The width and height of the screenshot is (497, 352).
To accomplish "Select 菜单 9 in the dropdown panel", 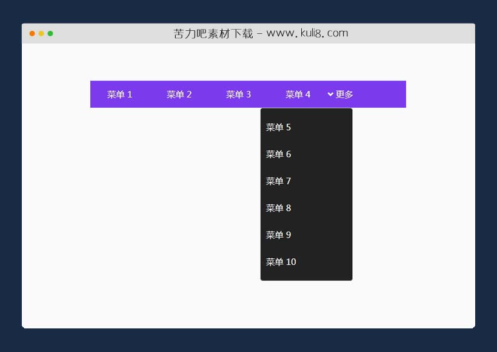I will [x=278, y=235].
